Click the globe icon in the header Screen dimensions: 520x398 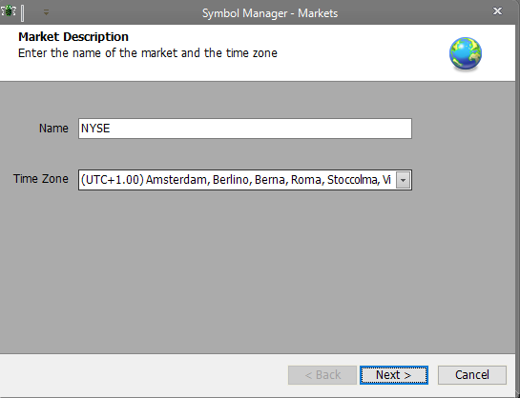[466, 53]
